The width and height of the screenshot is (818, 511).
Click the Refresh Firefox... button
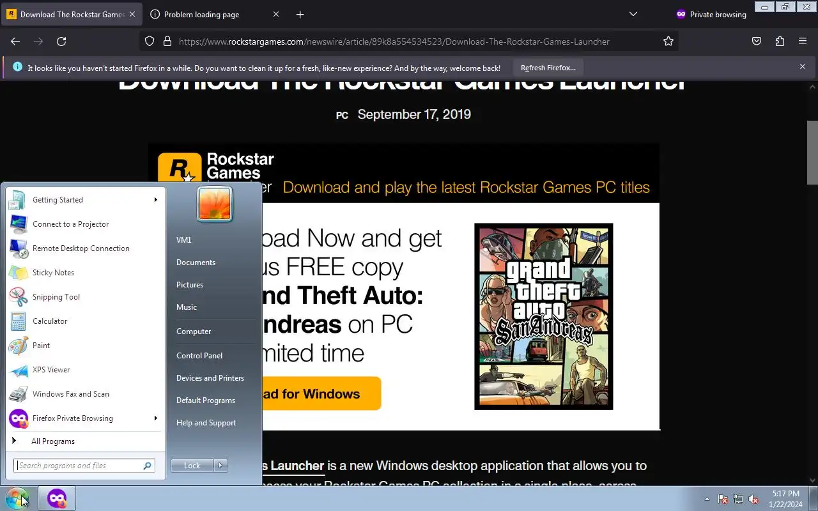pos(548,68)
